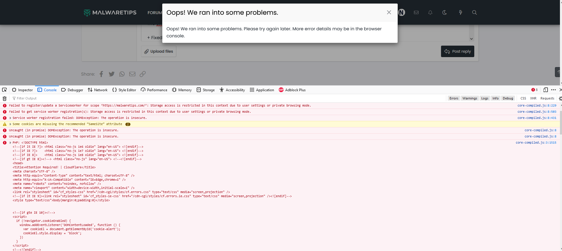Click the Post reply button

pos(457,51)
